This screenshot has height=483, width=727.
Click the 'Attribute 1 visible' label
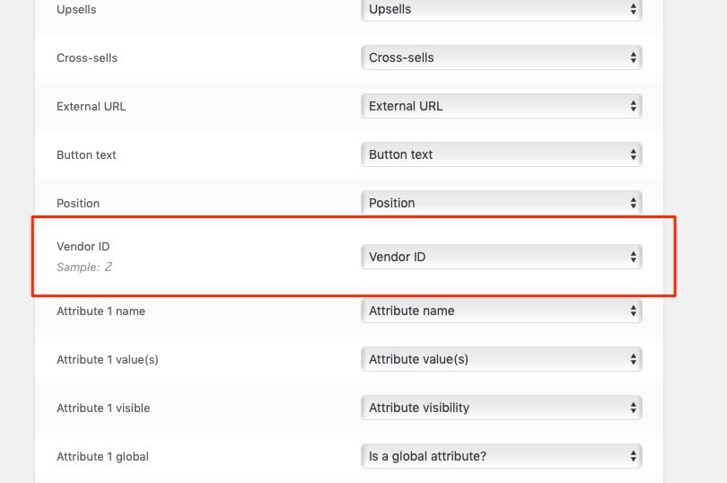tap(103, 408)
